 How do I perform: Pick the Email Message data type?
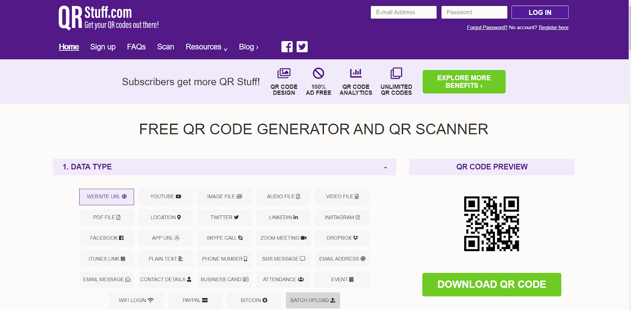(106, 280)
